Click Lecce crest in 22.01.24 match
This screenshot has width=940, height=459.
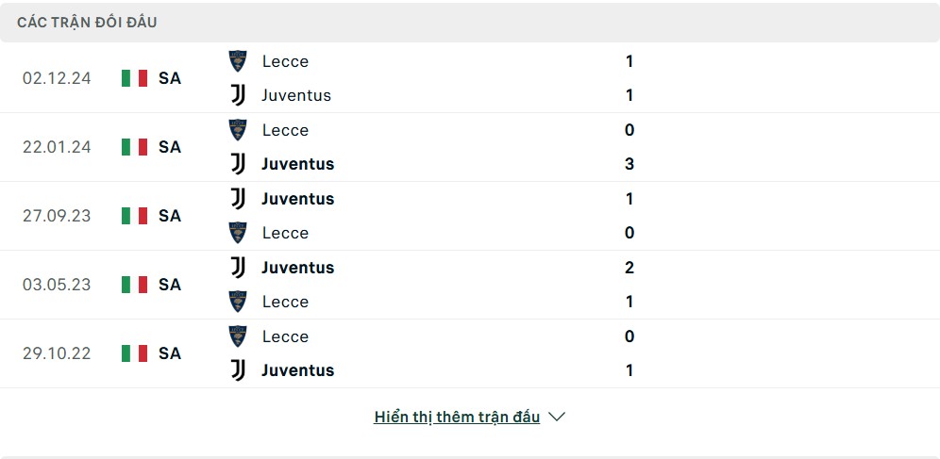(x=238, y=130)
